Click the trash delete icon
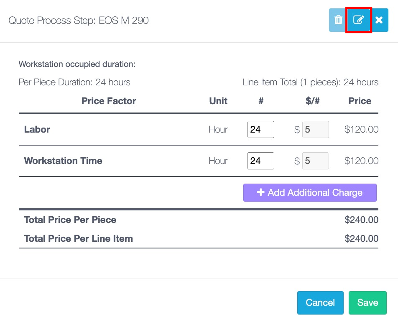 pos(338,20)
